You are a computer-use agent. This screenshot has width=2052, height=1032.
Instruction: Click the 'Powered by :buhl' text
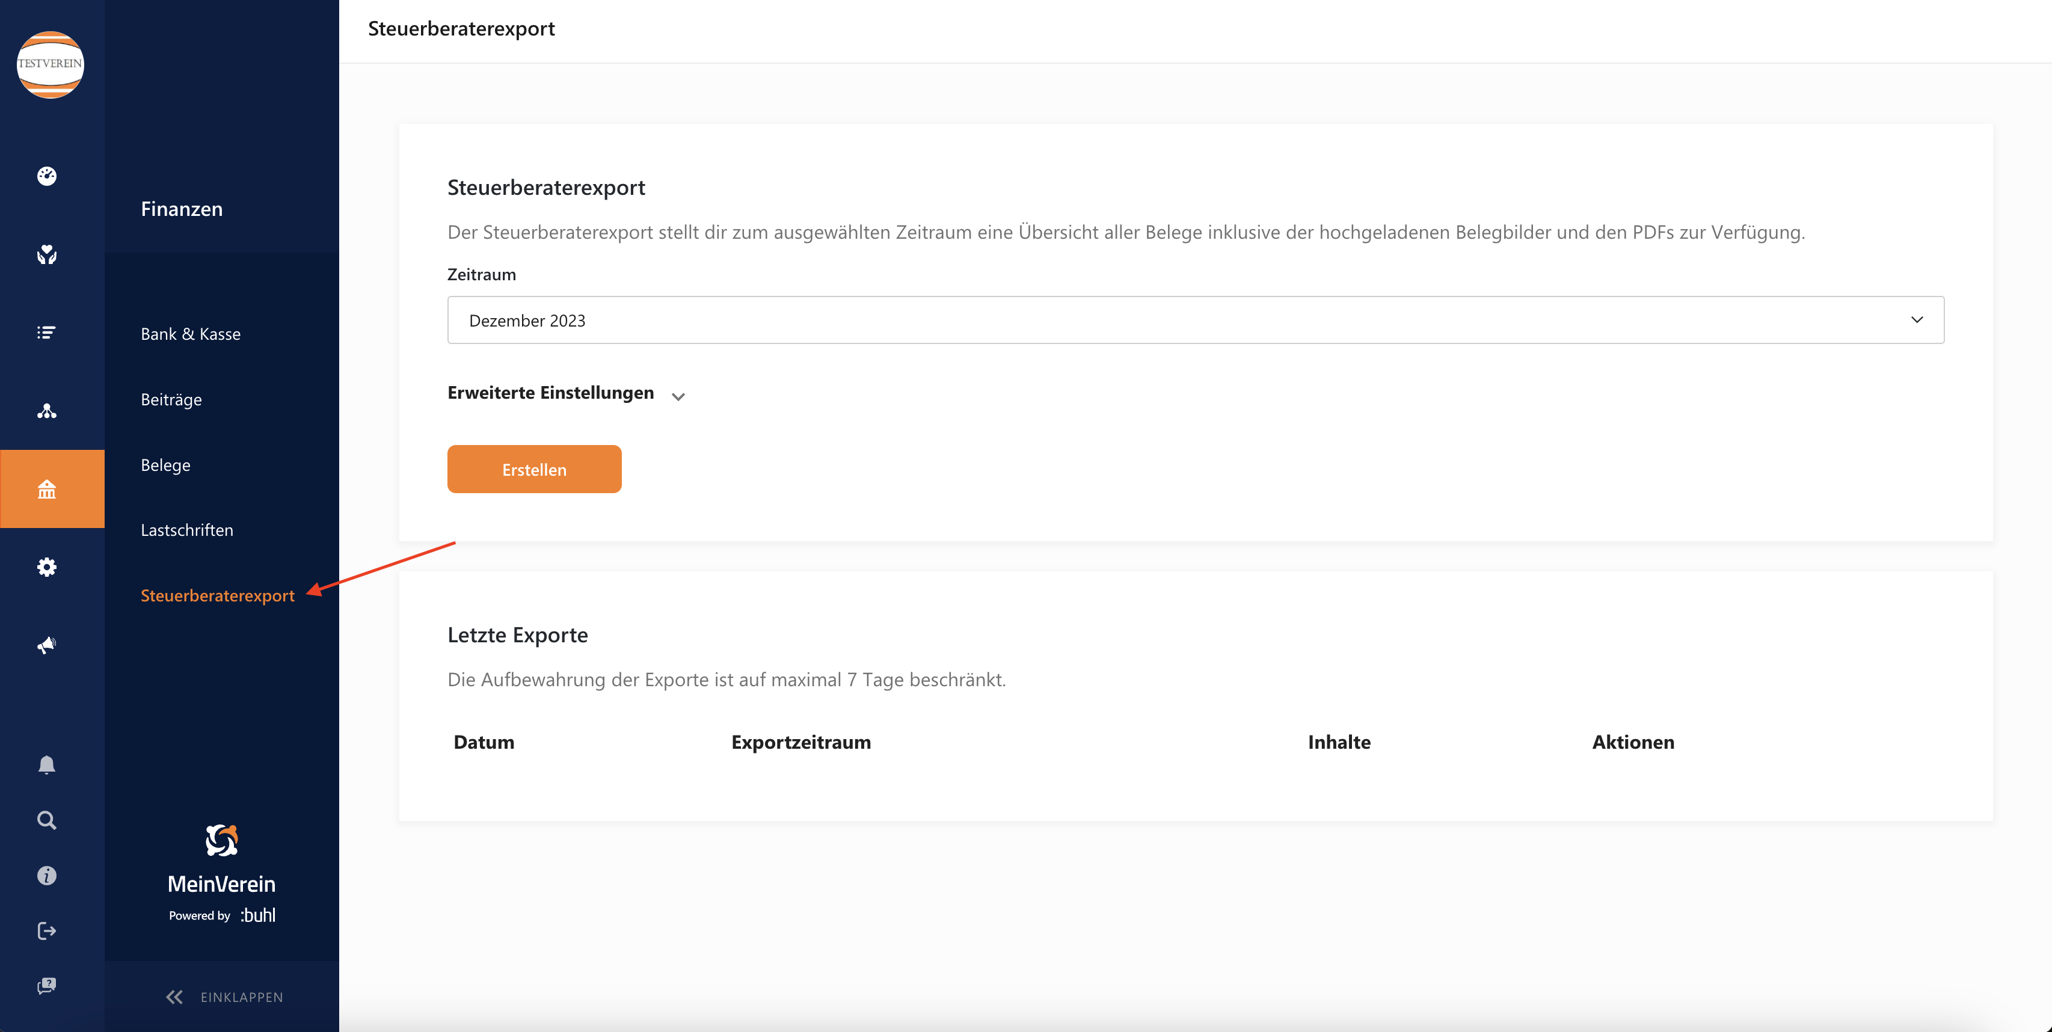tap(221, 916)
